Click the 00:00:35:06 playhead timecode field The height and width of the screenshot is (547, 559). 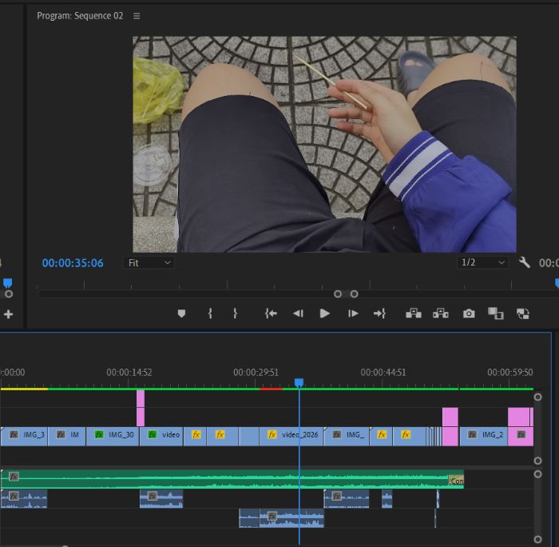[73, 263]
